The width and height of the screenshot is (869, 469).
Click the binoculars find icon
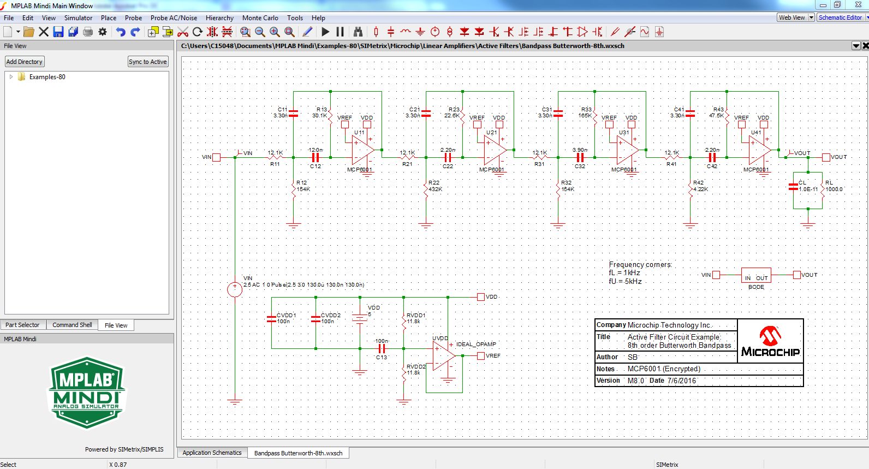pyautogui.click(x=358, y=32)
